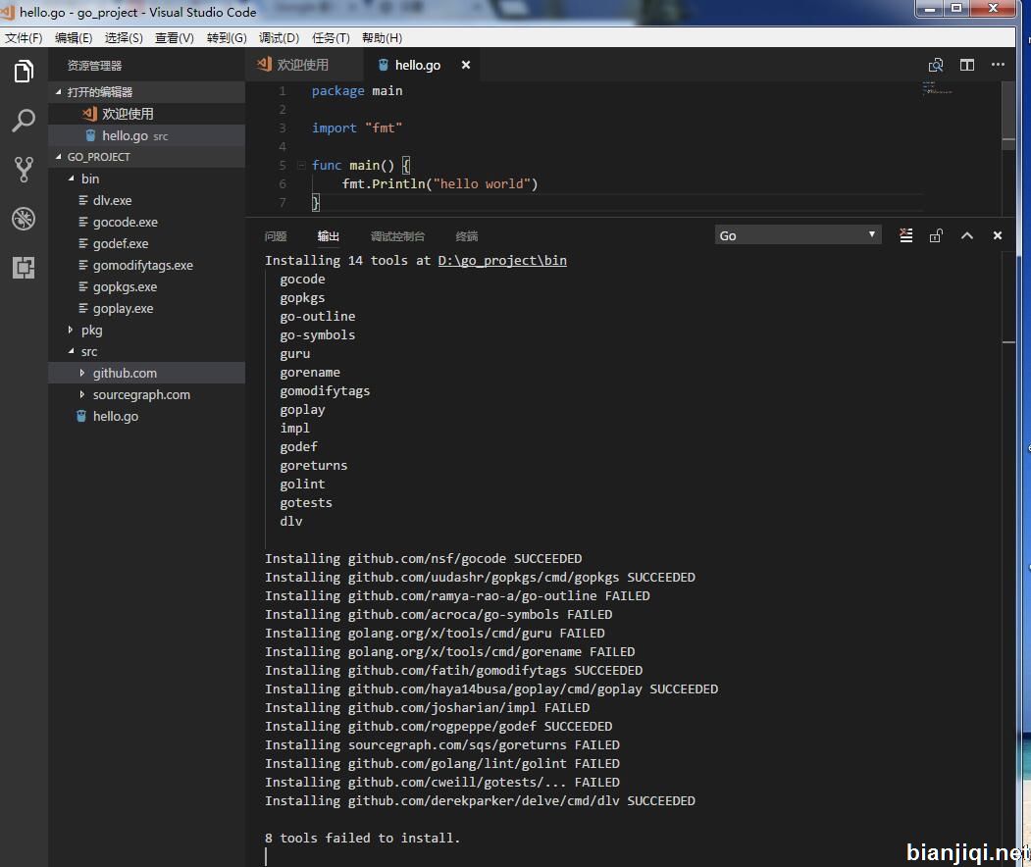Select dlv.exe in the bin folder
The width and height of the screenshot is (1031, 867).
click(x=146, y=200)
